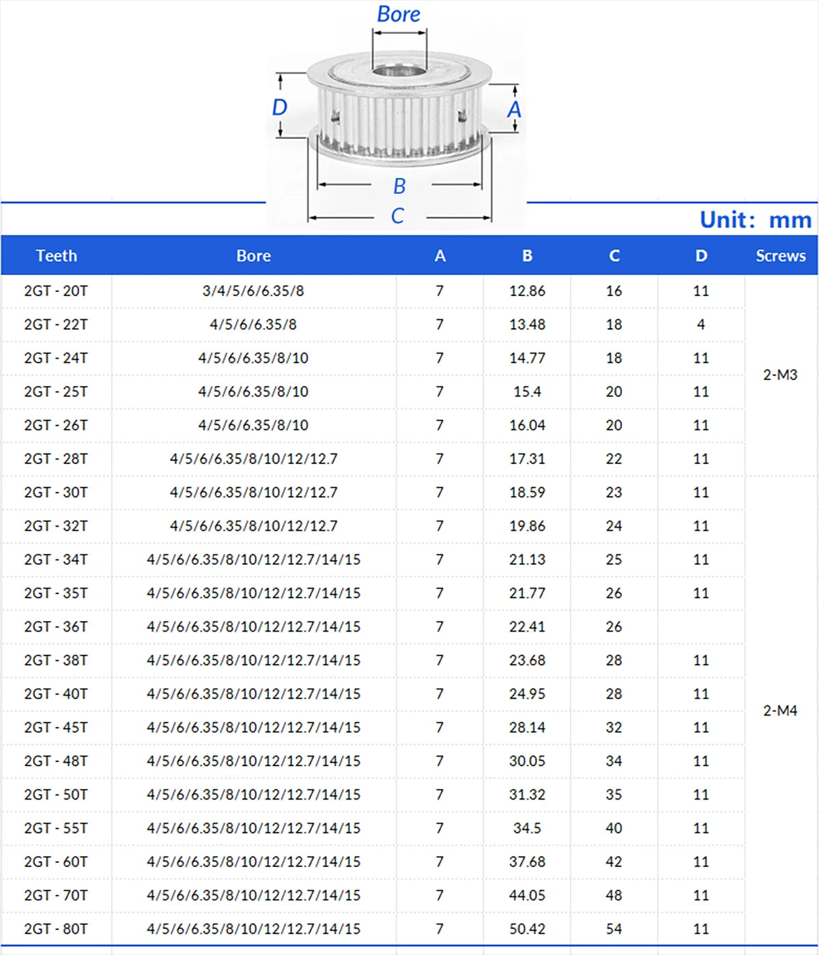Select the '2GT - 28T' row label

tap(56, 459)
